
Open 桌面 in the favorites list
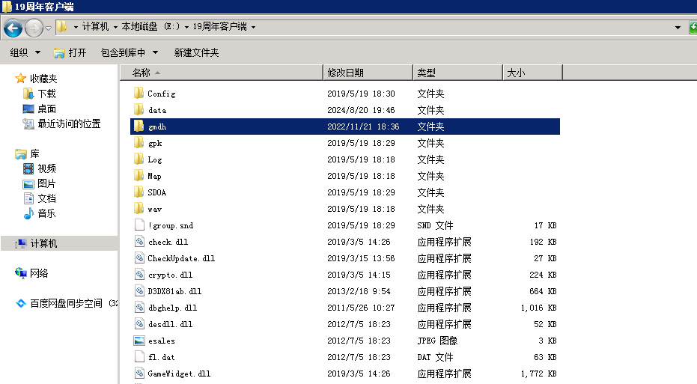46,109
